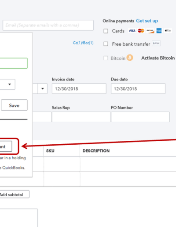Viewport: 176px width, 227px height.
Task: Click the Discover card icon
Action: [x=150, y=31]
